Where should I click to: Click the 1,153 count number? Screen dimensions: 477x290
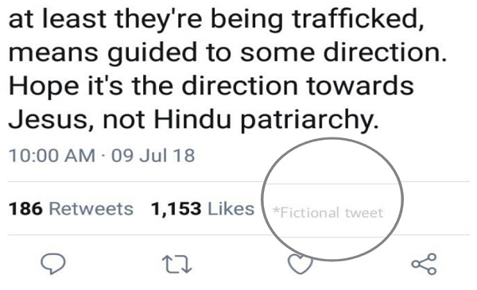point(176,209)
